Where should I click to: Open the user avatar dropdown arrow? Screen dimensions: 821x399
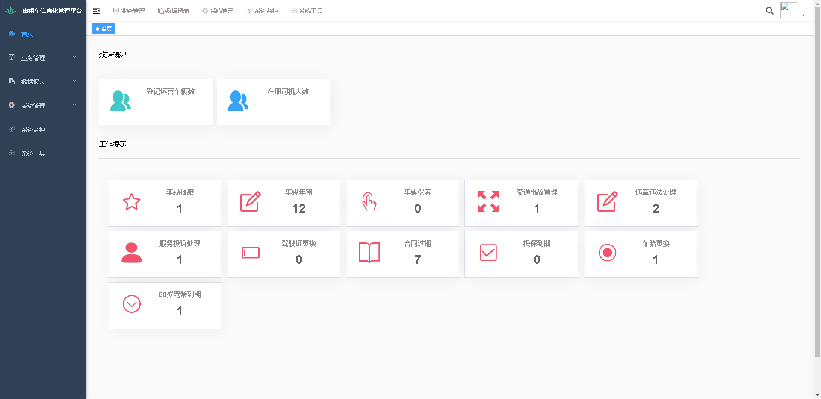[803, 15]
